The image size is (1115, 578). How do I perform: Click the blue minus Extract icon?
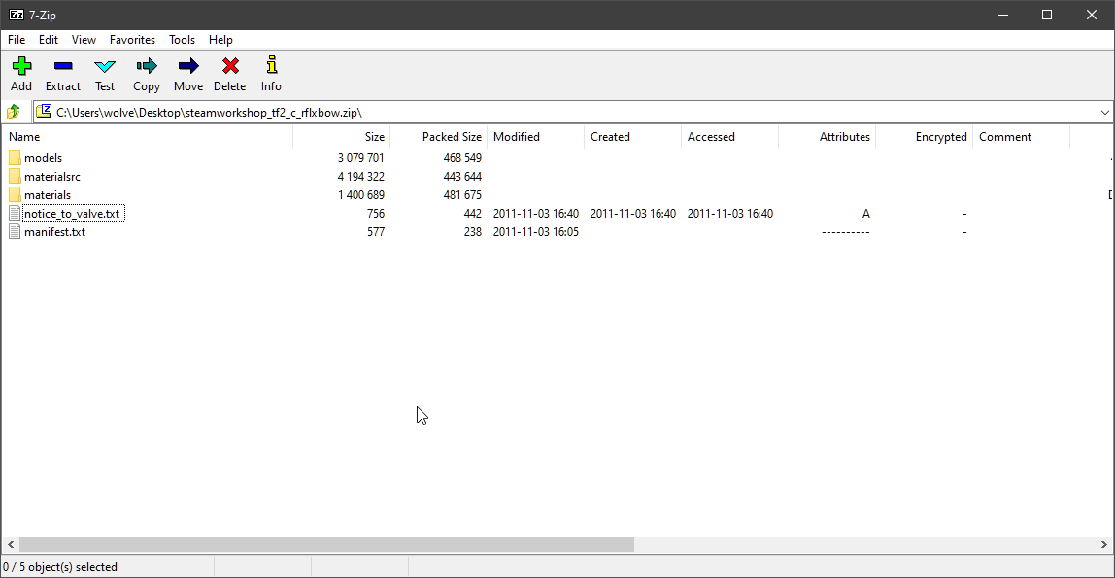63,66
